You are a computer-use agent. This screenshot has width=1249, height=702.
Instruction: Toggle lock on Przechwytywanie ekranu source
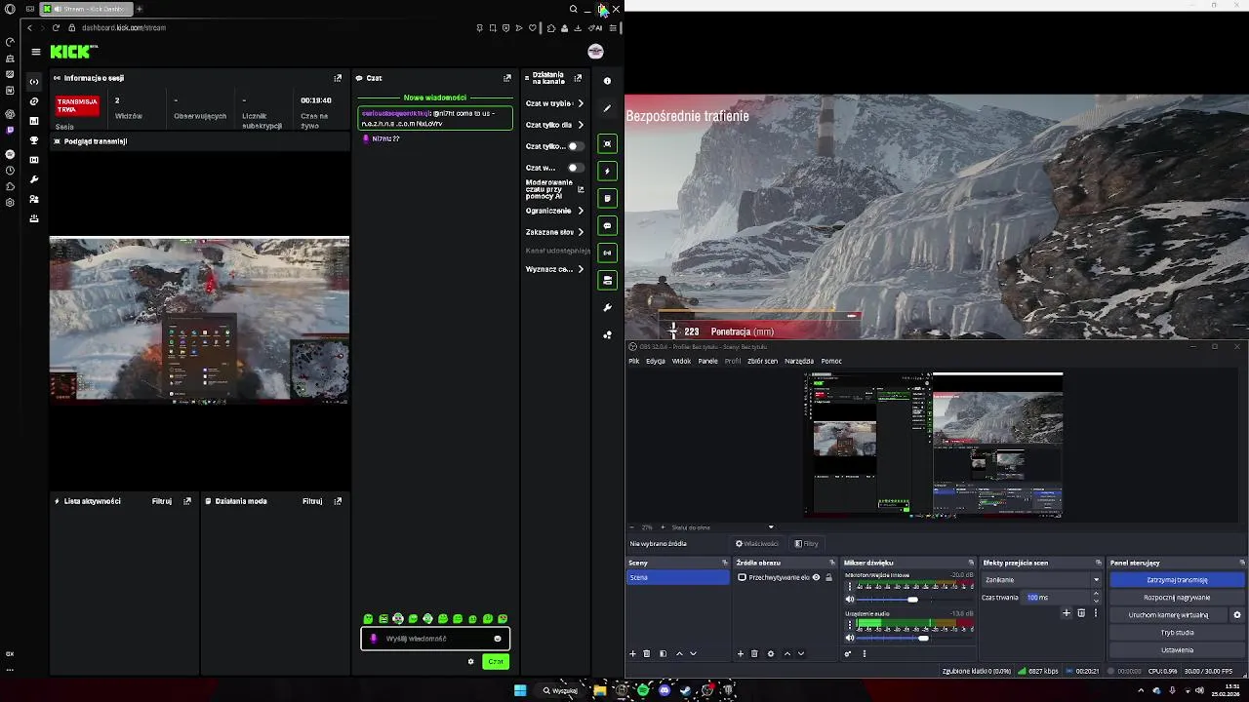pos(828,577)
